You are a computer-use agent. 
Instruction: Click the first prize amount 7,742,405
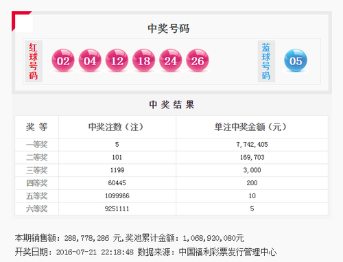[x=252, y=145]
